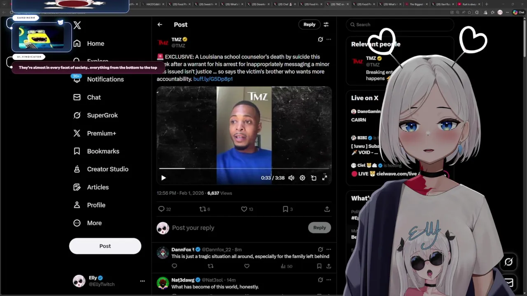The image size is (527, 296).
Task: Repost DannFox's comment
Action: [x=210, y=266]
